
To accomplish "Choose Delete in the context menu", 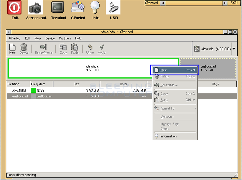I will [175, 76].
